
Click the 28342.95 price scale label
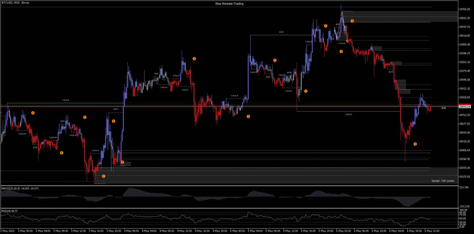[x=465, y=159]
